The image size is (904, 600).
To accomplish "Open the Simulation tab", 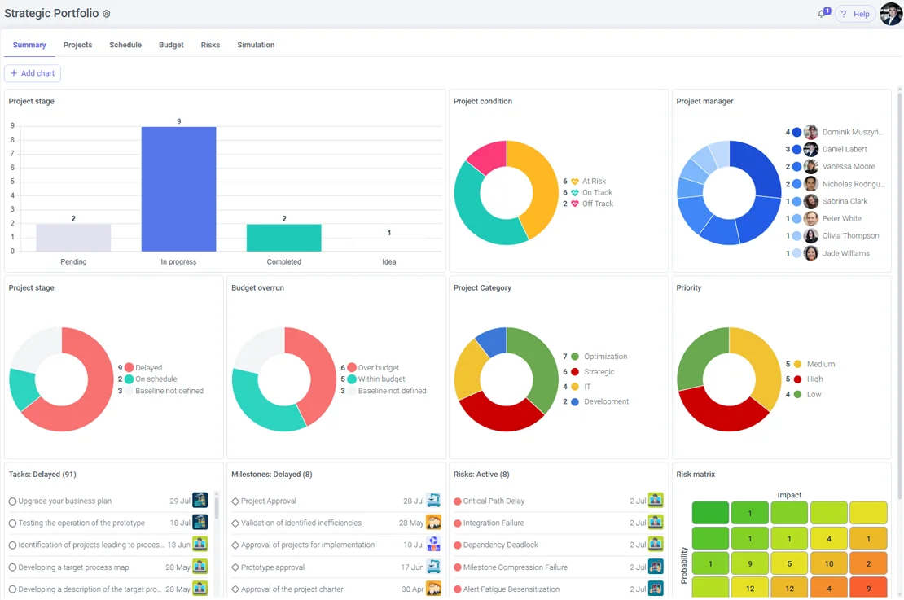I will 256,45.
